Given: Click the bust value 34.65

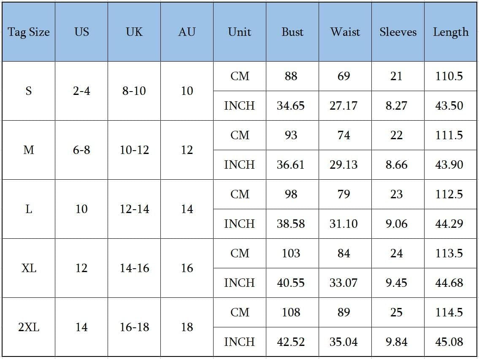Looking at the screenshot, I should click(x=290, y=105).
